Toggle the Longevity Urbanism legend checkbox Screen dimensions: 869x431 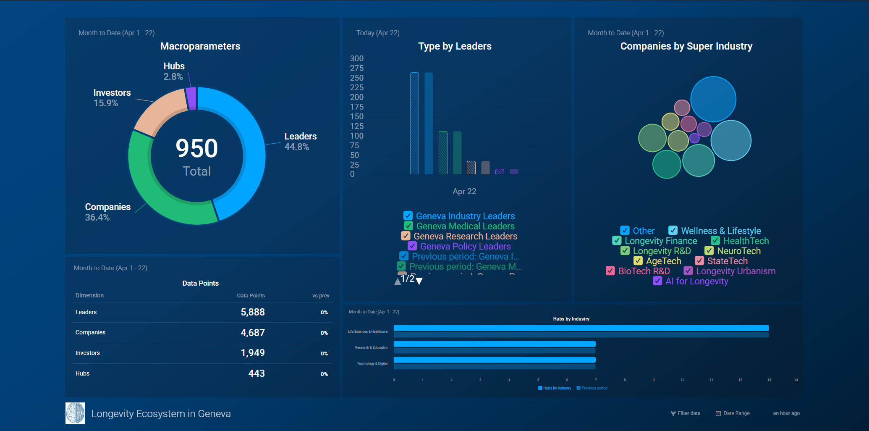(688, 271)
